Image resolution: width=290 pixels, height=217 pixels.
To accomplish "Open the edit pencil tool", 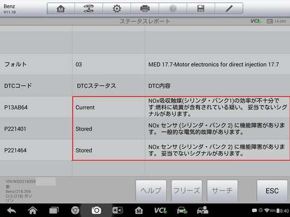I will (229, 8).
